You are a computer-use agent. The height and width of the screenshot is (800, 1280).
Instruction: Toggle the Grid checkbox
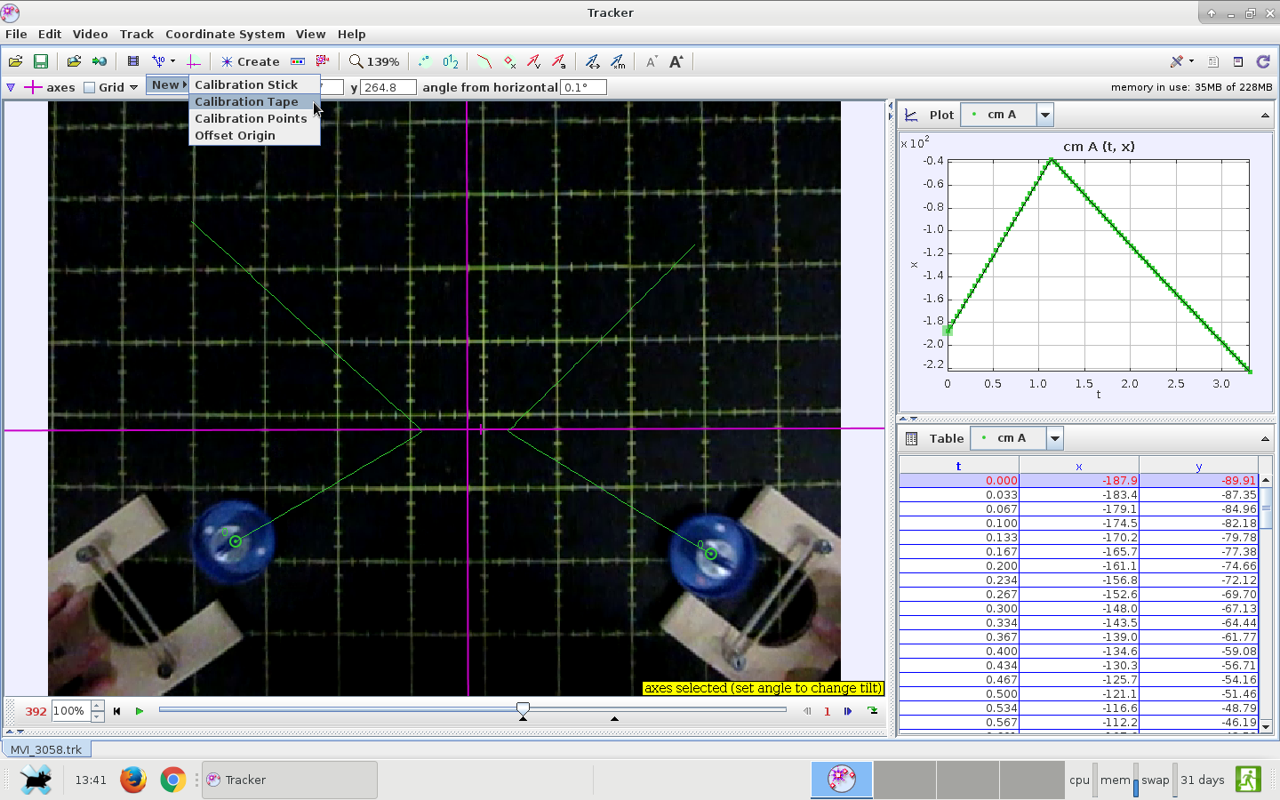point(90,87)
